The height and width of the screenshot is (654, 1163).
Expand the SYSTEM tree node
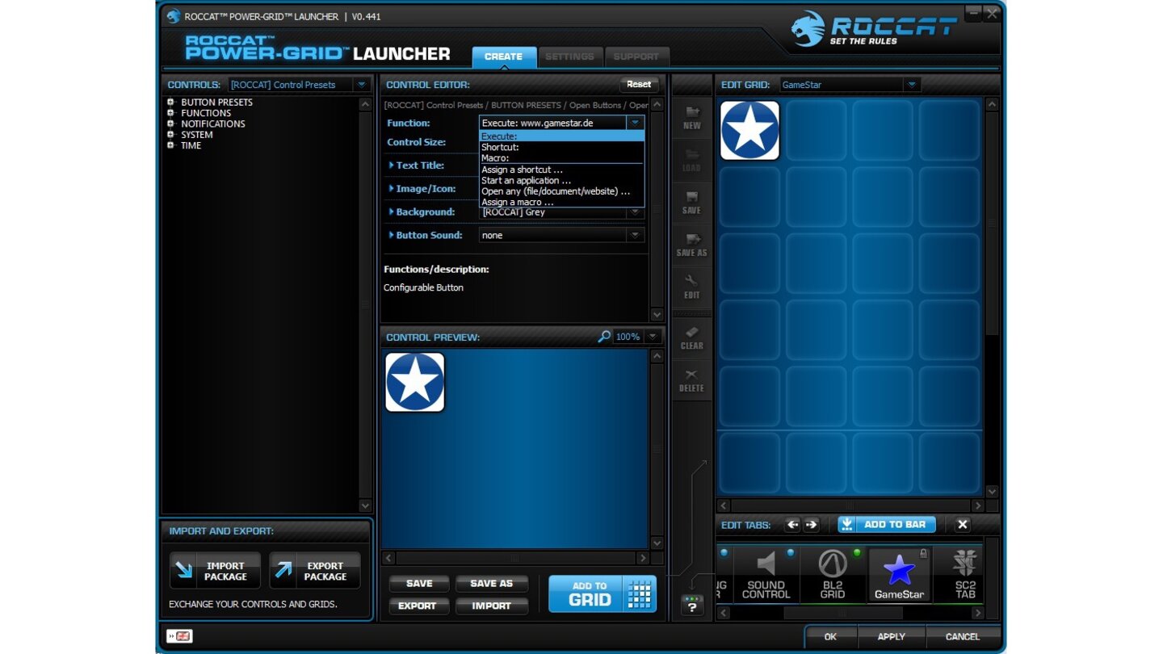pos(170,135)
